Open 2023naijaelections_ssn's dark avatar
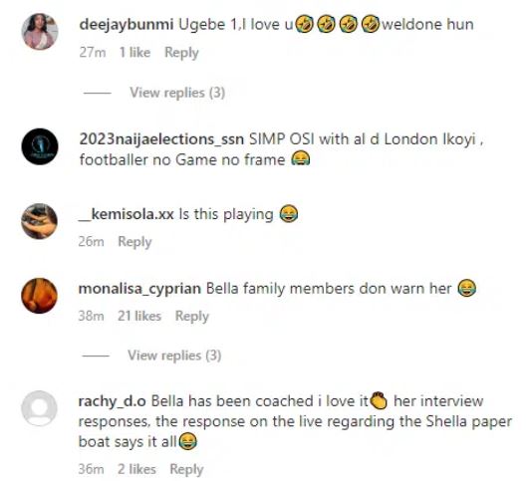 pyautogui.click(x=40, y=146)
